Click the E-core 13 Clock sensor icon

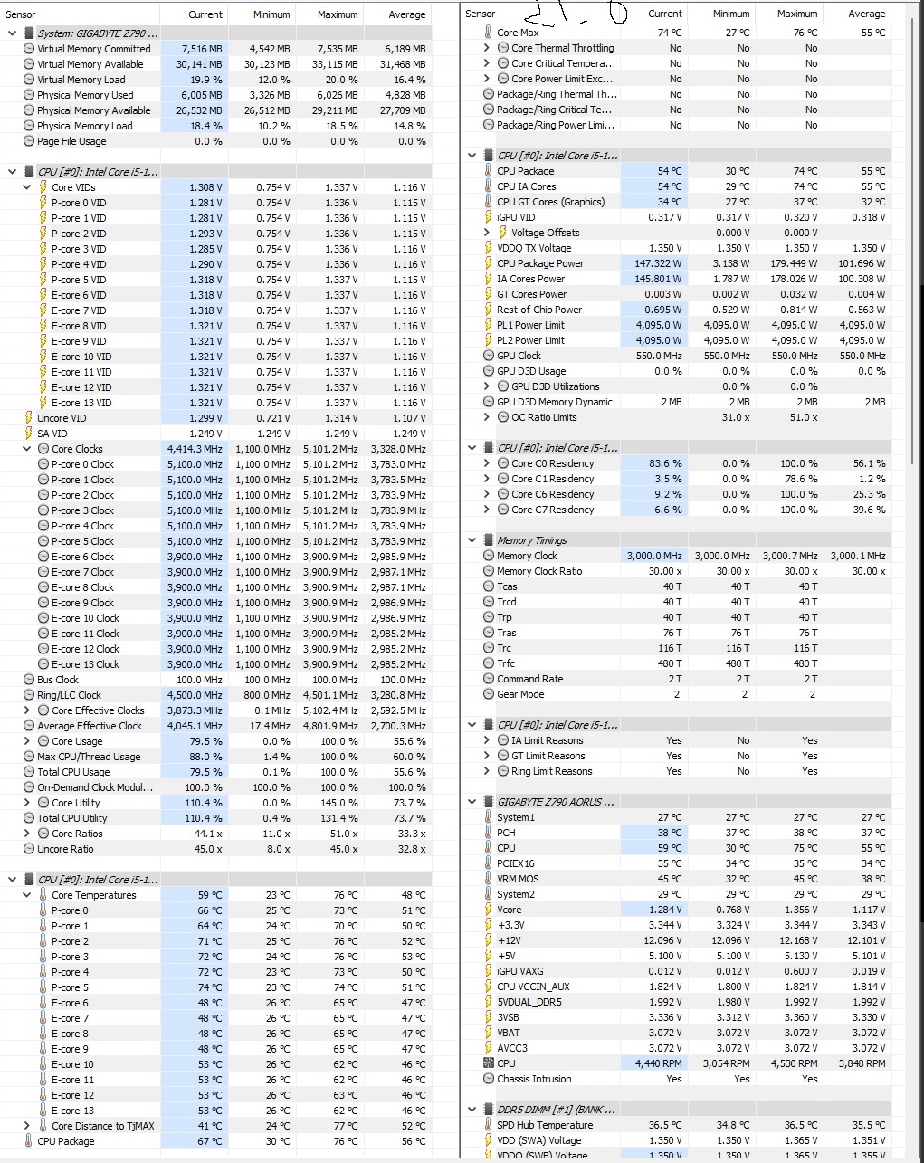pos(43,664)
